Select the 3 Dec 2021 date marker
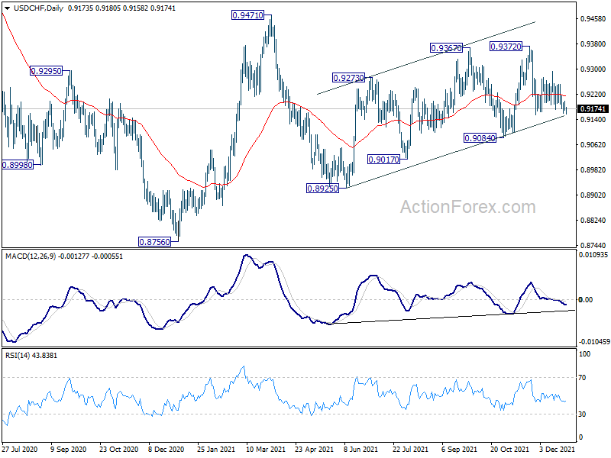Screen dimensions: 611x458 coord(558,449)
